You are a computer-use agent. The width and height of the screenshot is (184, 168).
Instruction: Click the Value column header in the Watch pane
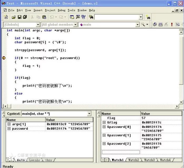pos(161,114)
